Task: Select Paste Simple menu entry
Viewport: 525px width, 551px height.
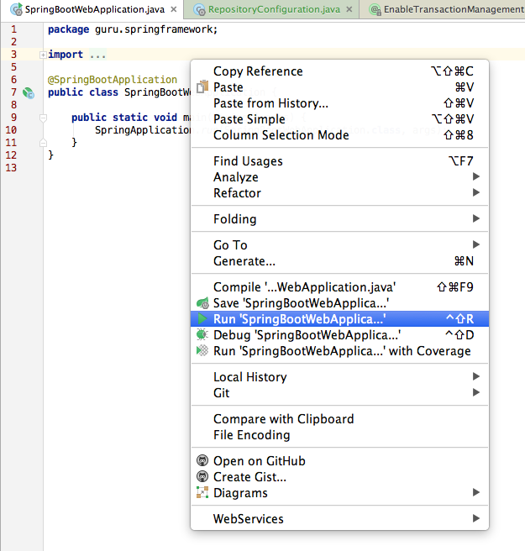Action: (x=339, y=119)
